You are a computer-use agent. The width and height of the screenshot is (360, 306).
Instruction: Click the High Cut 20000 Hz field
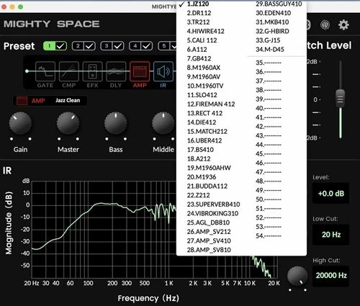pyautogui.click(x=330, y=276)
